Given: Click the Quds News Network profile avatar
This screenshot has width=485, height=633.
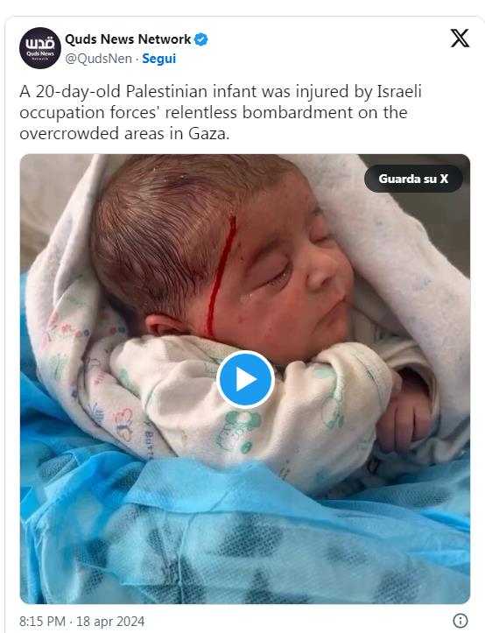Looking at the screenshot, I should pos(40,48).
